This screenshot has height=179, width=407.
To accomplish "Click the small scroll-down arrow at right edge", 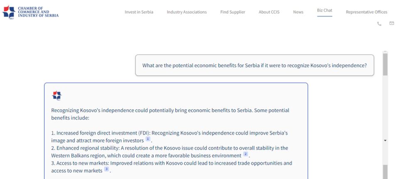I will coord(385,140).
